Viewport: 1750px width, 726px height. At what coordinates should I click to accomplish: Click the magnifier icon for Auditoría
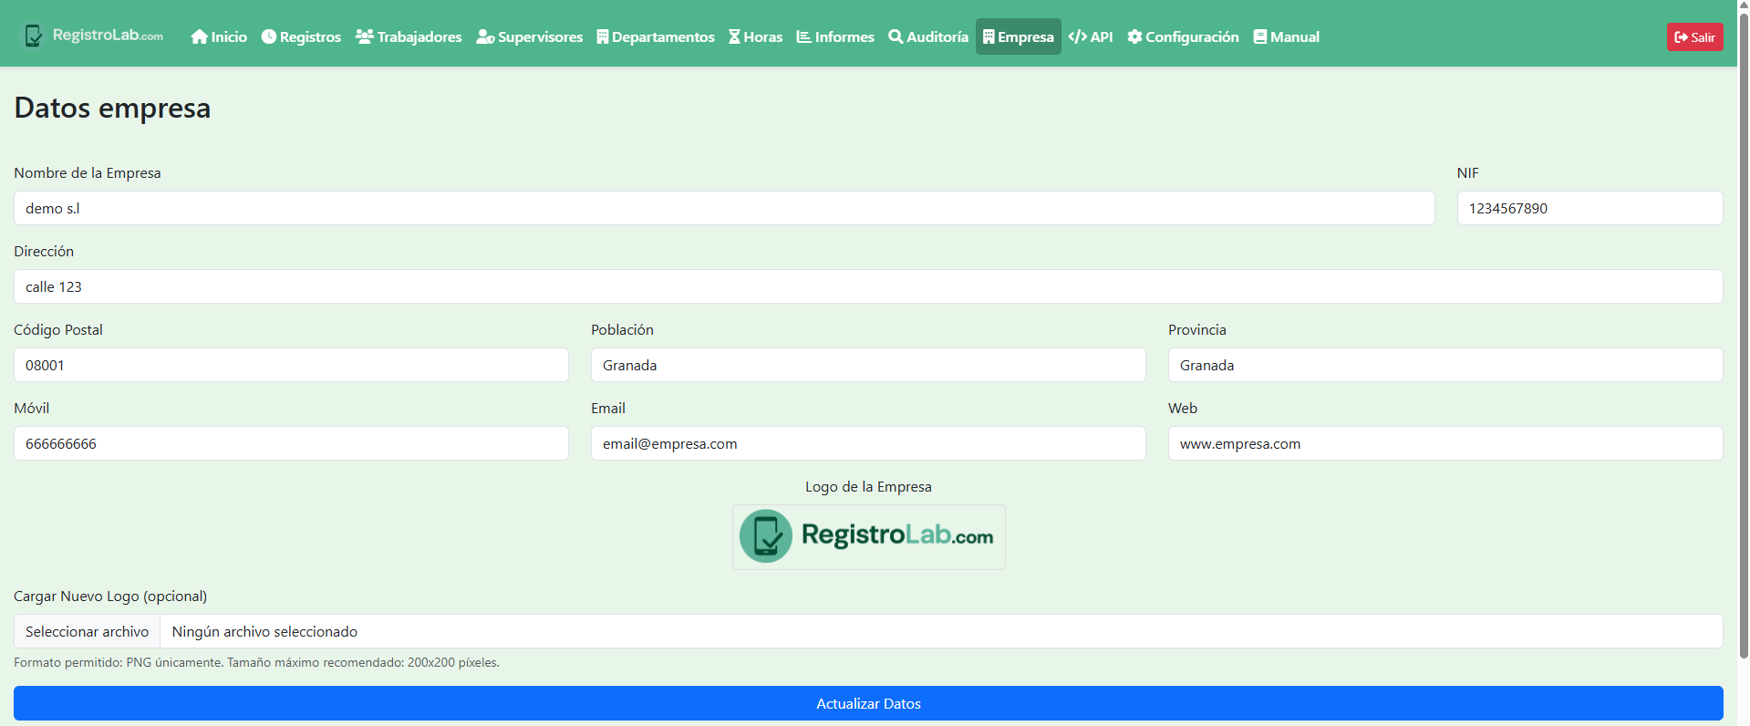point(896,36)
